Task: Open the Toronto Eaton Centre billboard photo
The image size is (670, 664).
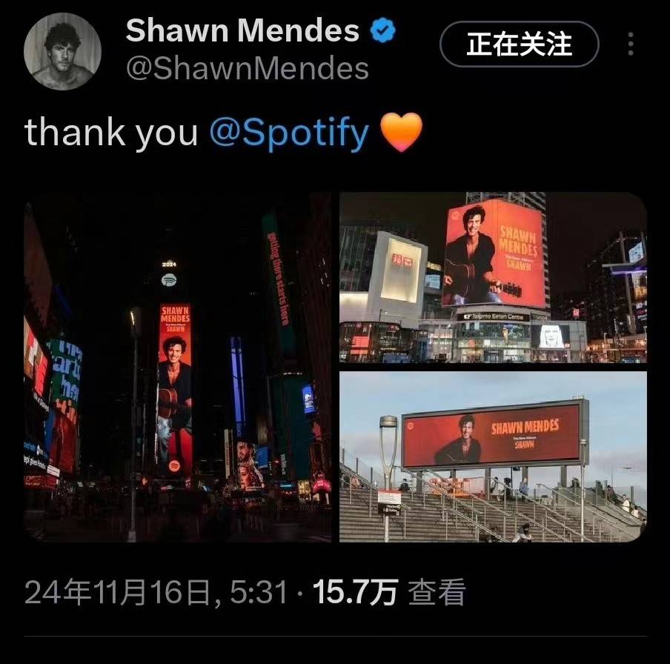Action: [x=493, y=277]
